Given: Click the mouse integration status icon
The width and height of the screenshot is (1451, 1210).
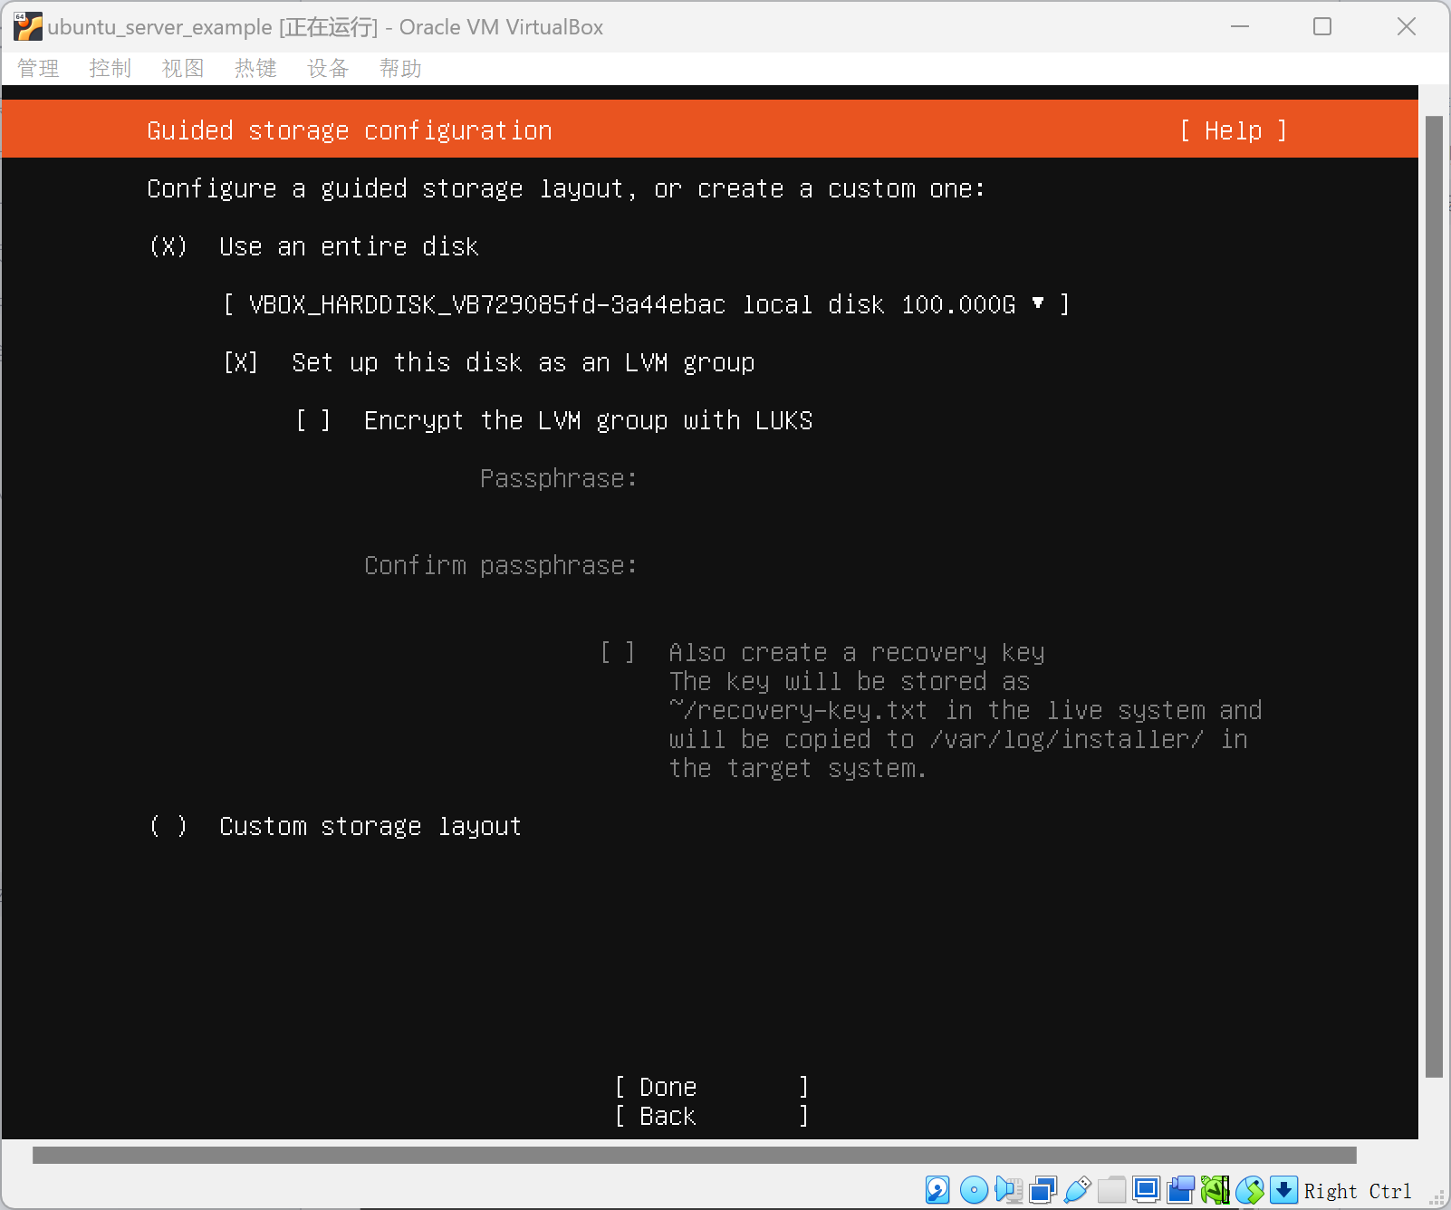Looking at the screenshot, I should click(1249, 1189).
